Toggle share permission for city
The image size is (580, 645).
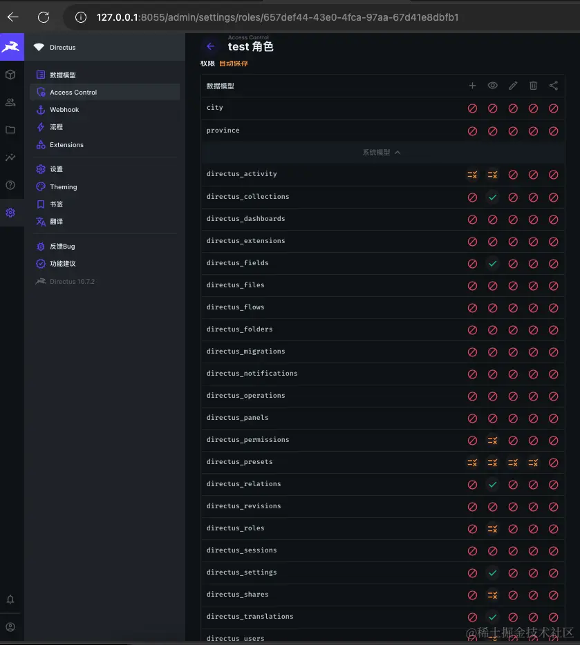pos(553,108)
